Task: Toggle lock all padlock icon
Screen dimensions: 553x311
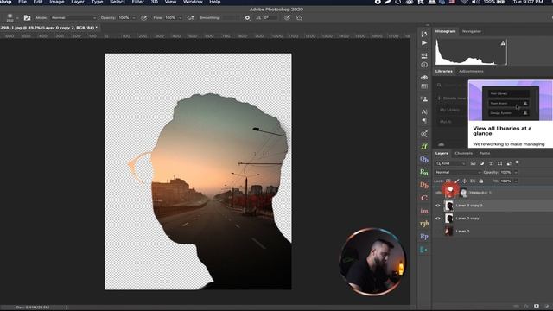Action: [x=481, y=181]
